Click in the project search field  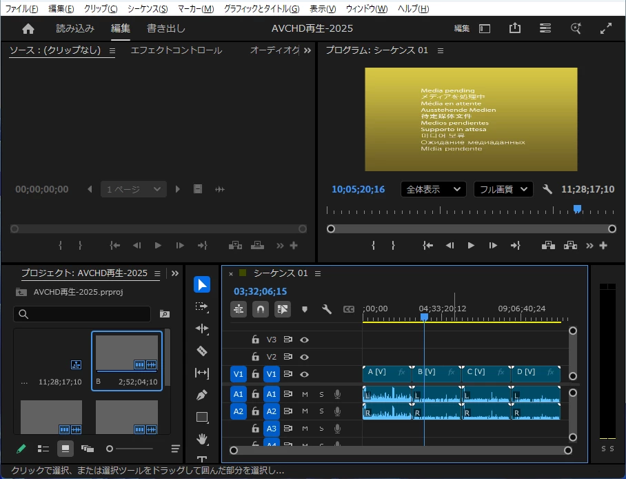tap(82, 314)
